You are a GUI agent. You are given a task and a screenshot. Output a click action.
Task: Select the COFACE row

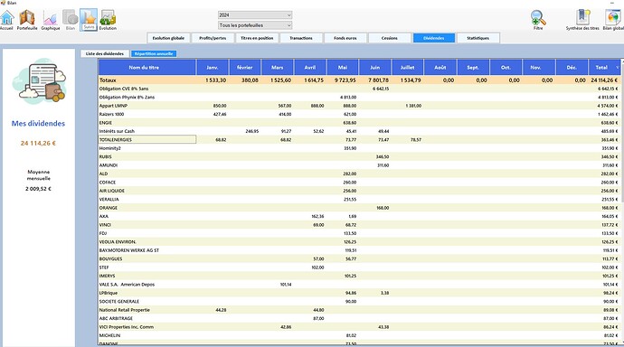[359, 182]
